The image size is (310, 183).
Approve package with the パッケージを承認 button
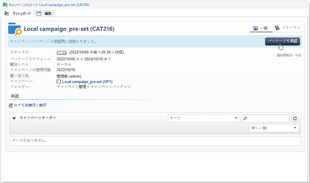[x=282, y=41]
